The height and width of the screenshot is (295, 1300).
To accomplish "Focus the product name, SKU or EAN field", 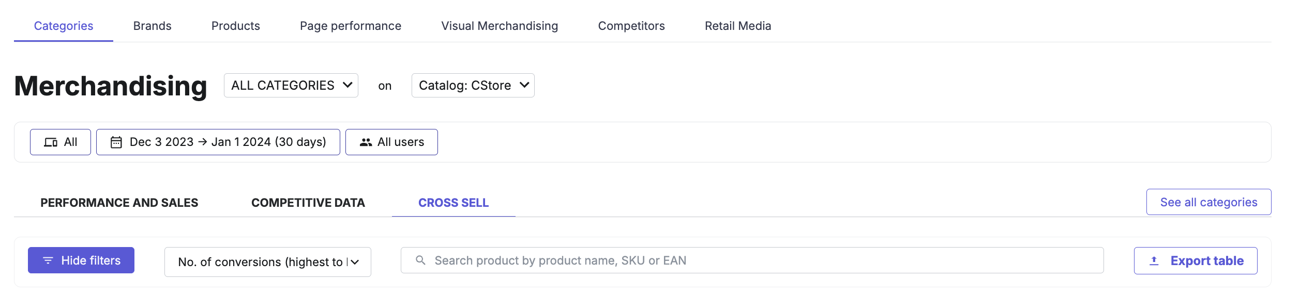I will pyautogui.click(x=752, y=260).
